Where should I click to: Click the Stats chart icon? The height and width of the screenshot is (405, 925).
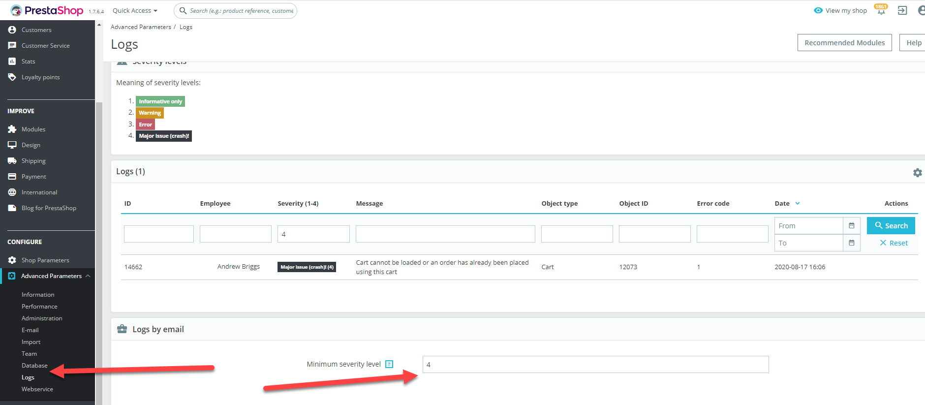[12, 62]
